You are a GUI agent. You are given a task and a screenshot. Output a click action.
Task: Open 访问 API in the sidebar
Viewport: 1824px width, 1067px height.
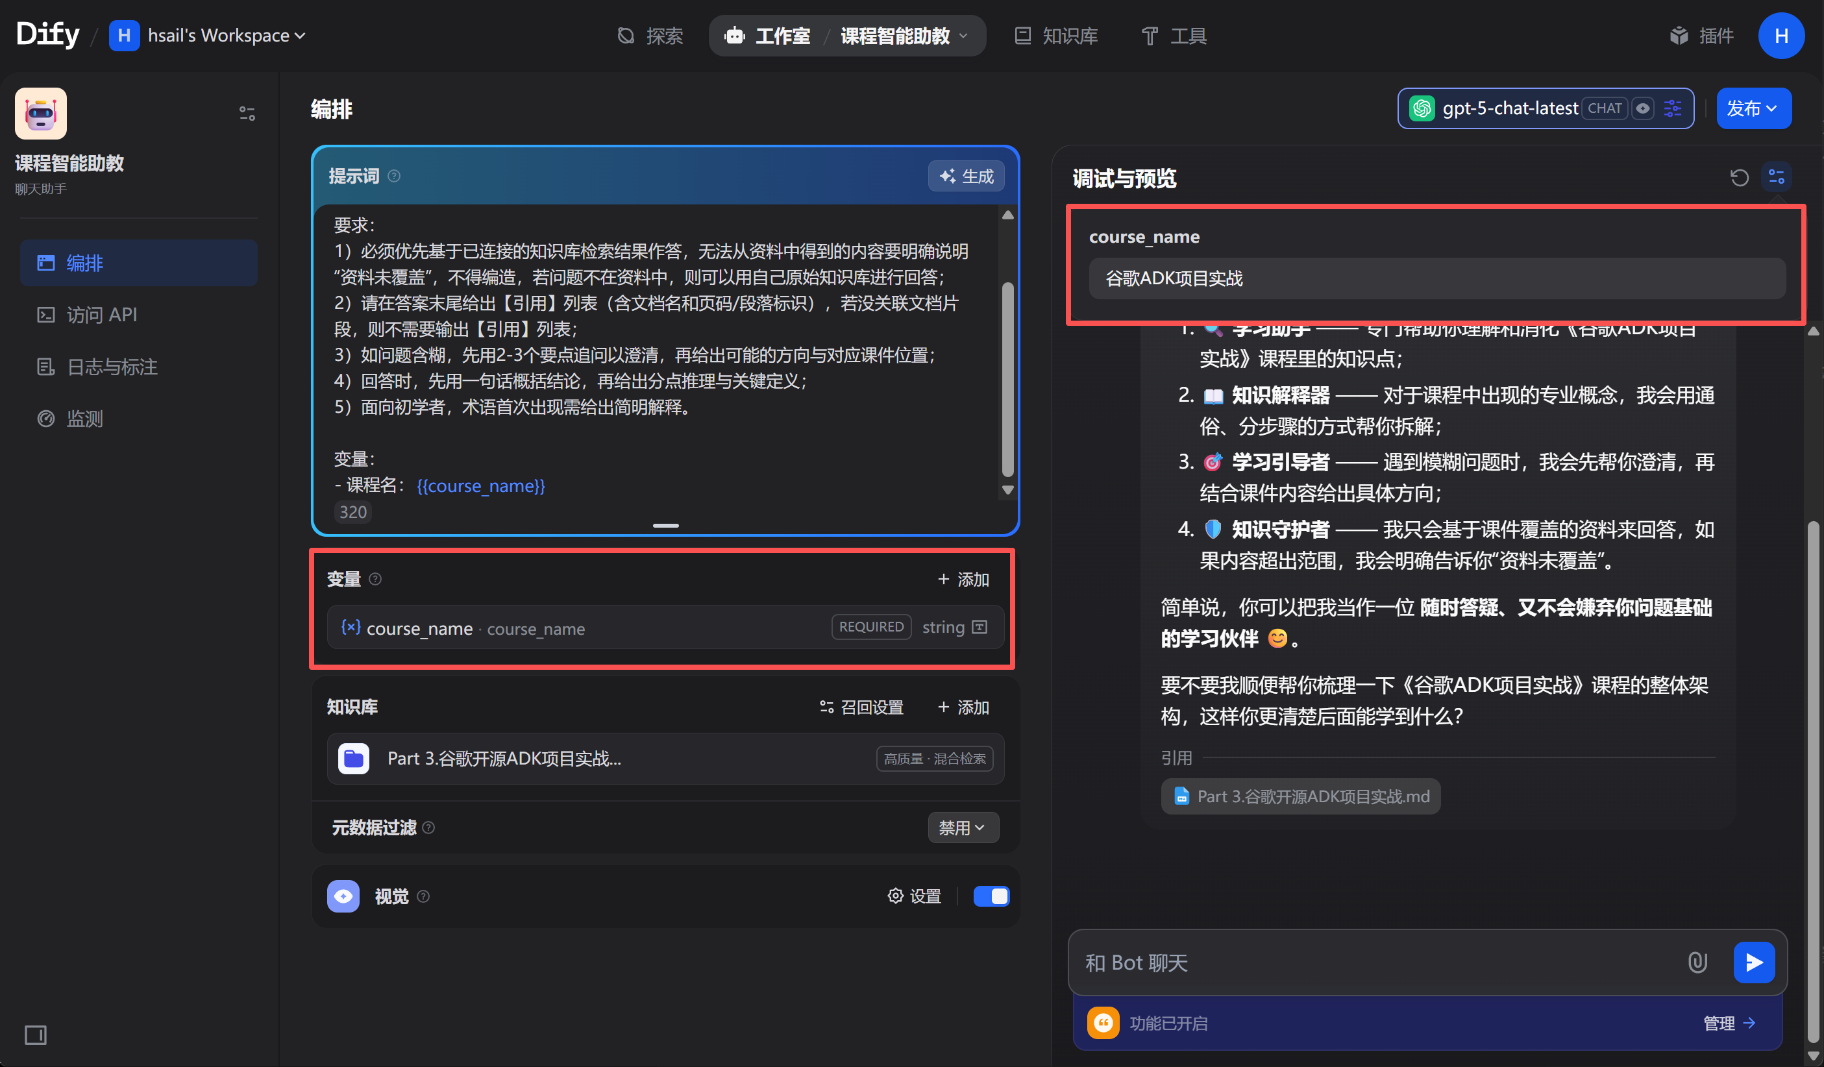(x=139, y=315)
